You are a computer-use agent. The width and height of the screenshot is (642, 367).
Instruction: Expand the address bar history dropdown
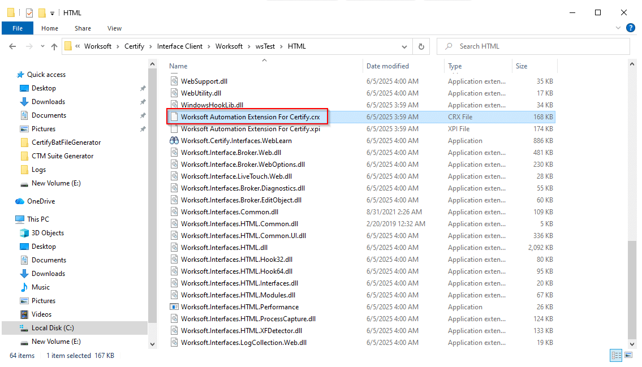click(404, 46)
